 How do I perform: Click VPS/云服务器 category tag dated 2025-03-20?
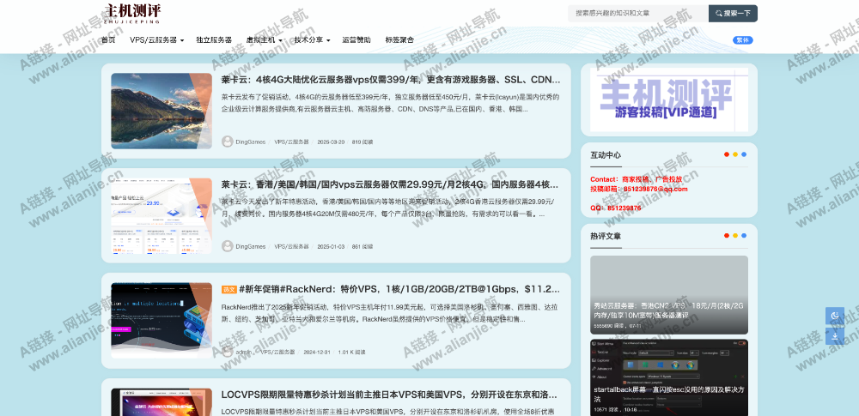(x=291, y=142)
